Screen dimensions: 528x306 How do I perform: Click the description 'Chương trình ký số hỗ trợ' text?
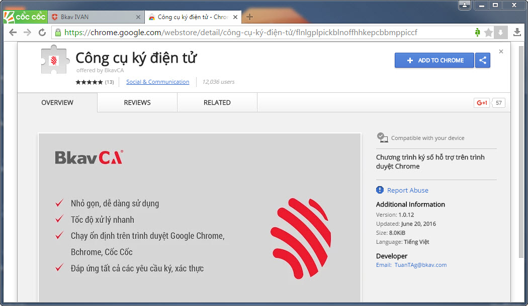point(430,162)
